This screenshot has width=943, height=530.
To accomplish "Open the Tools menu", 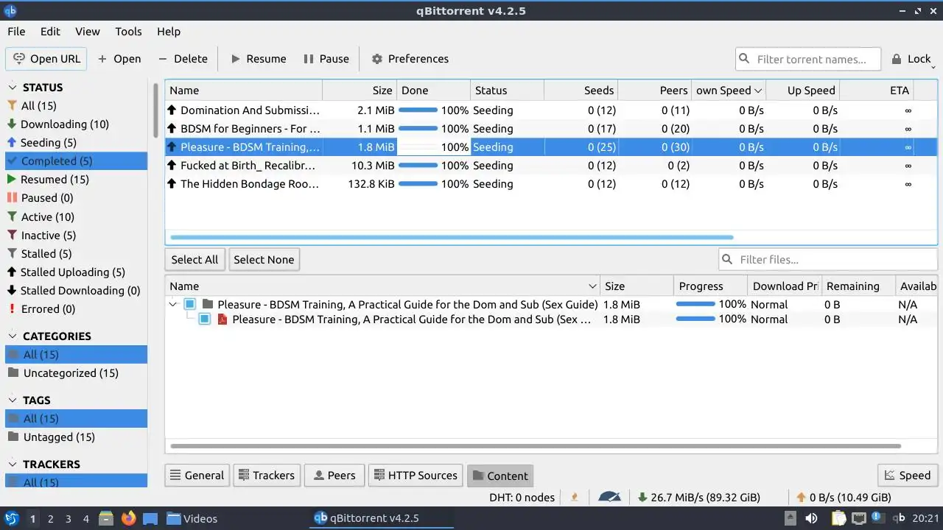I will (128, 32).
